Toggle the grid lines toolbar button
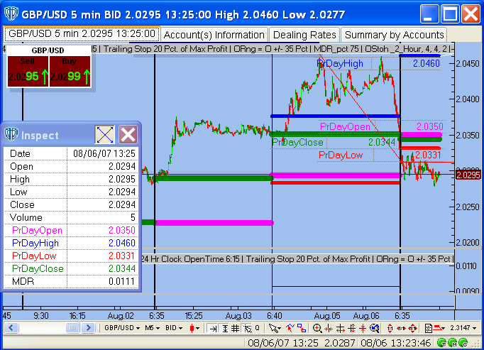Viewport: 484px width, 350px height. [235, 328]
